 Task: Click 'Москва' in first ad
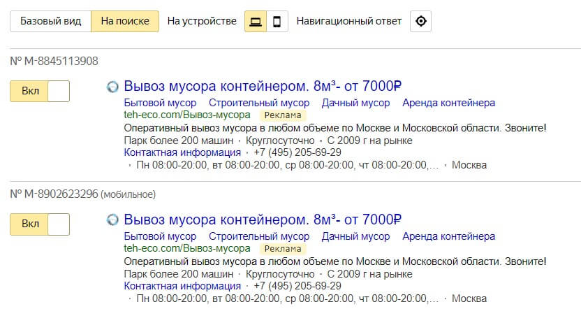coord(469,165)
